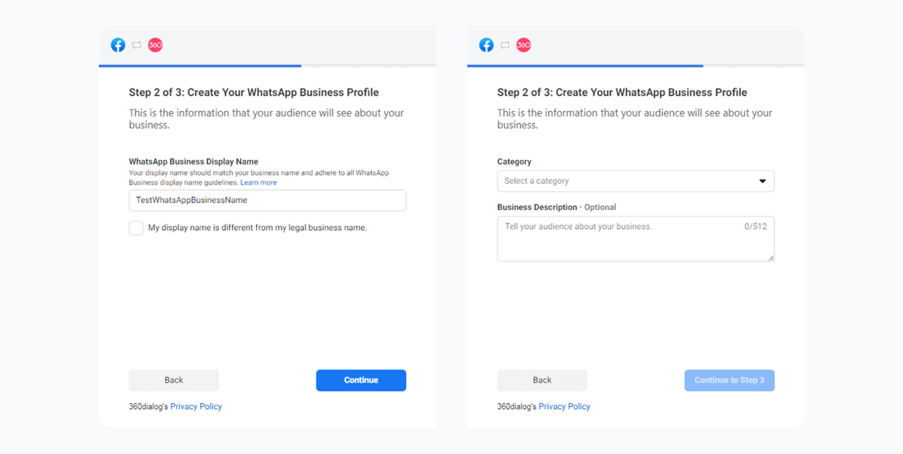Viewport: 903px width, 454px height.
Task: Click the Facebook logo in the display name form
Action: coord(118,45)
